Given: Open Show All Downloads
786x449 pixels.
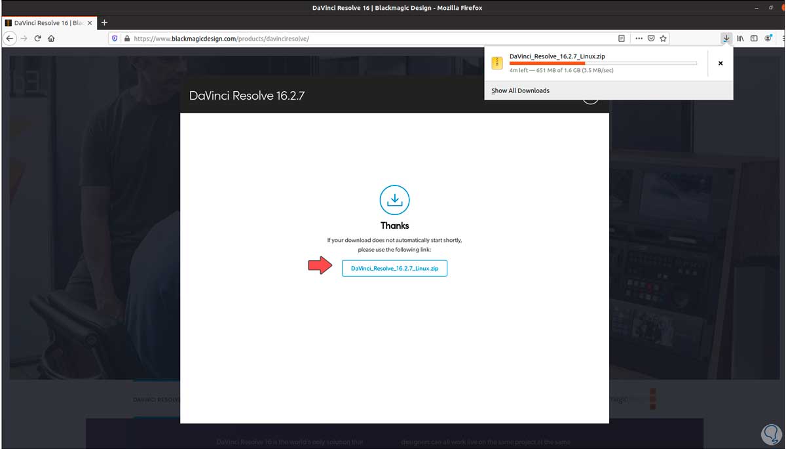Looking at the screenshot, I should click(x=519, y=90).
